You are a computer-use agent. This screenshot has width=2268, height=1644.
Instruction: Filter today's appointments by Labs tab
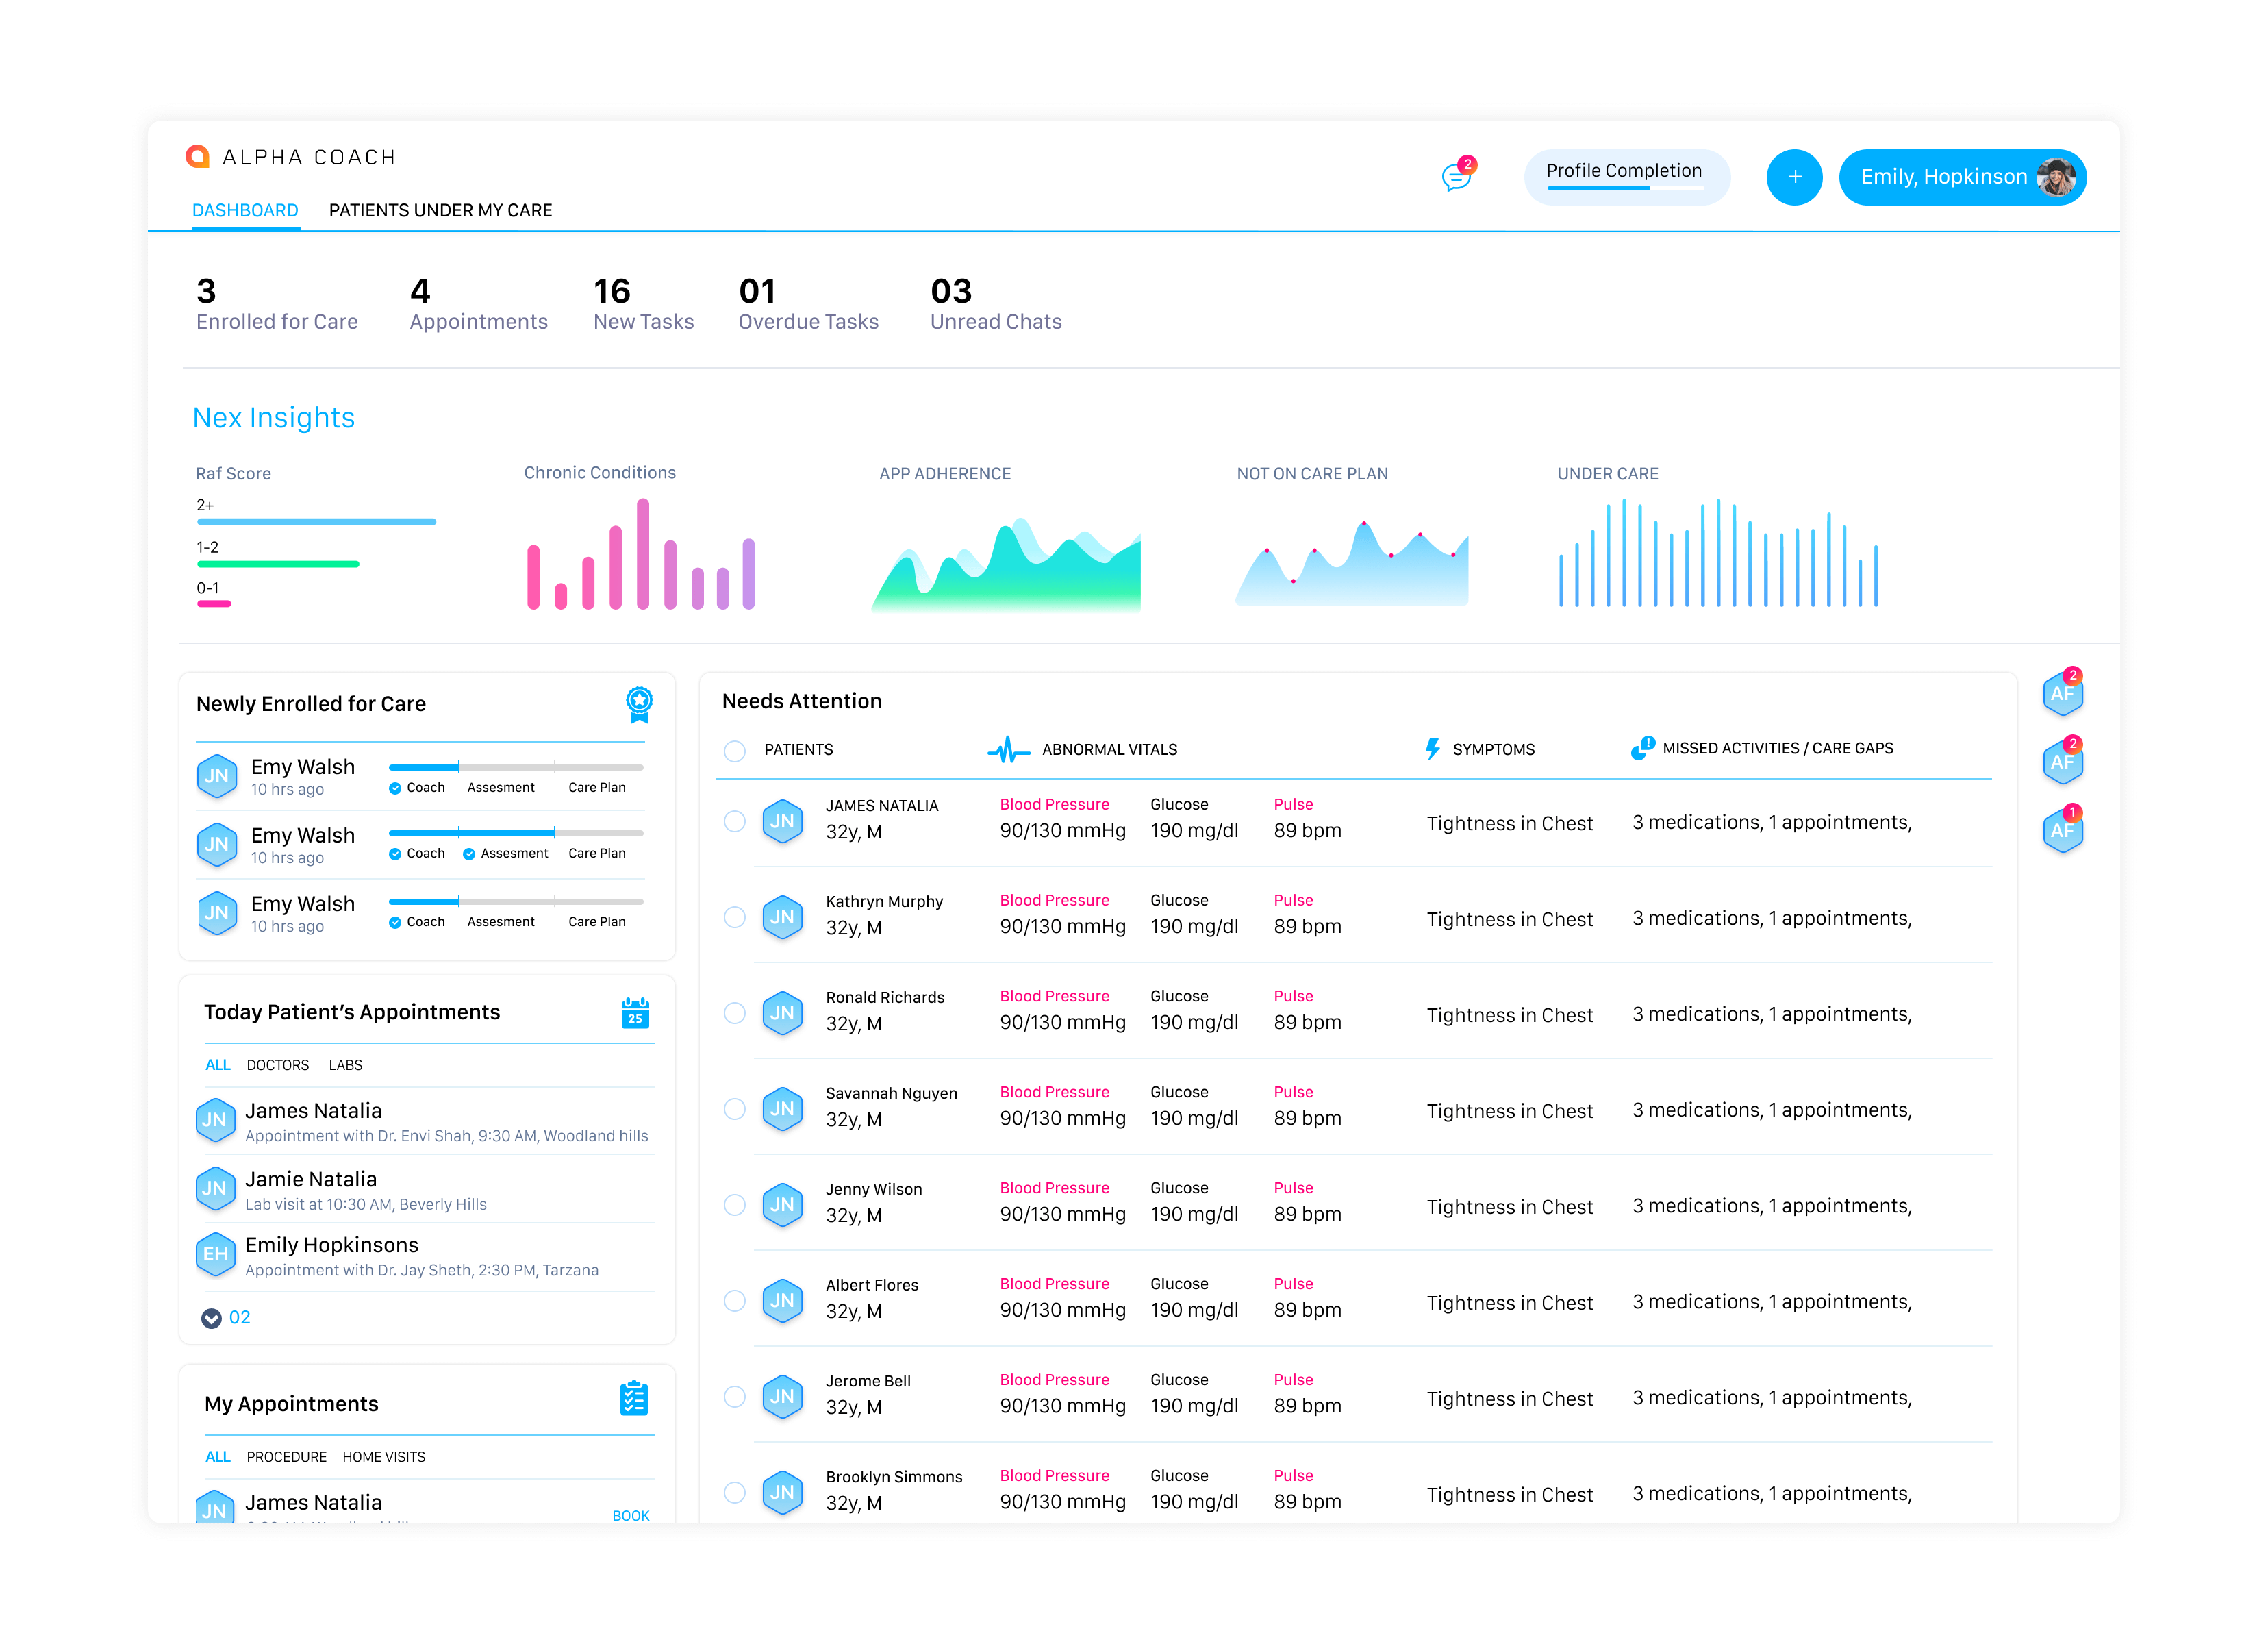pos(345,1066)
